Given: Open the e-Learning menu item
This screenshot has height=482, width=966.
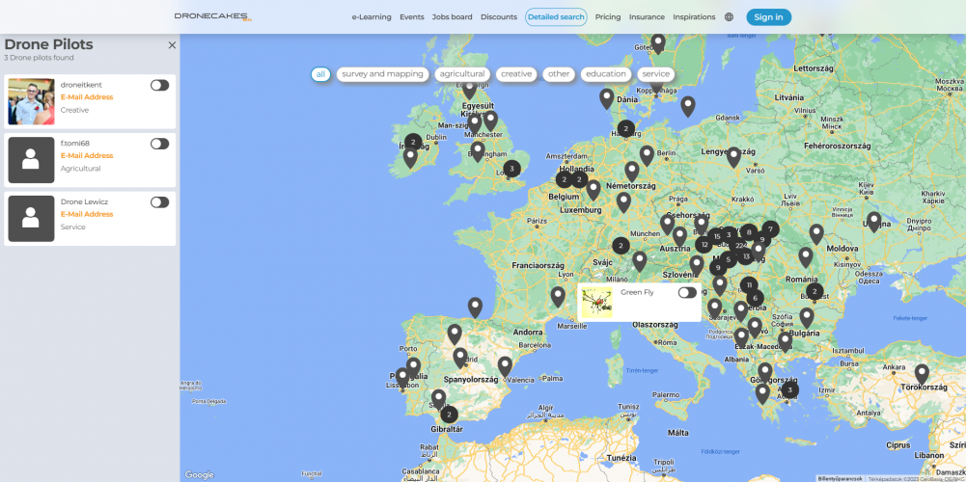Looking at the screenshot, I should 372,17.
